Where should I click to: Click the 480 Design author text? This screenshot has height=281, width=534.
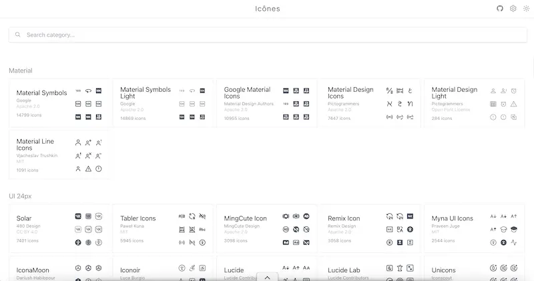[28, 226]
